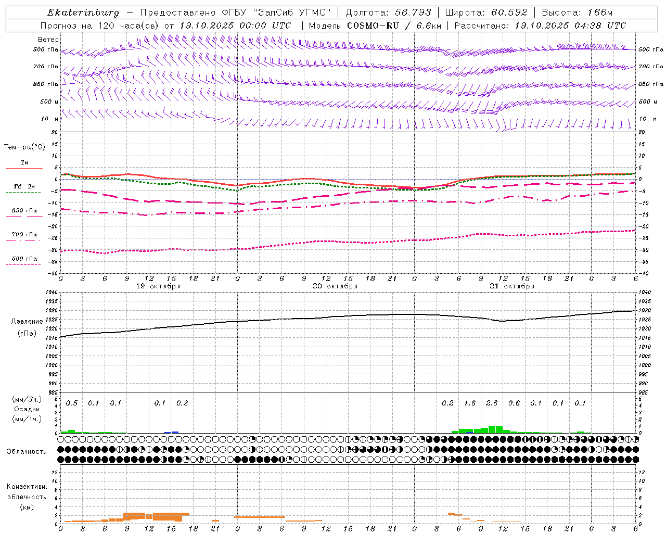Select the Долгота: 56.793 value
This screenshot has width=666, height=533.
[389, 12]
